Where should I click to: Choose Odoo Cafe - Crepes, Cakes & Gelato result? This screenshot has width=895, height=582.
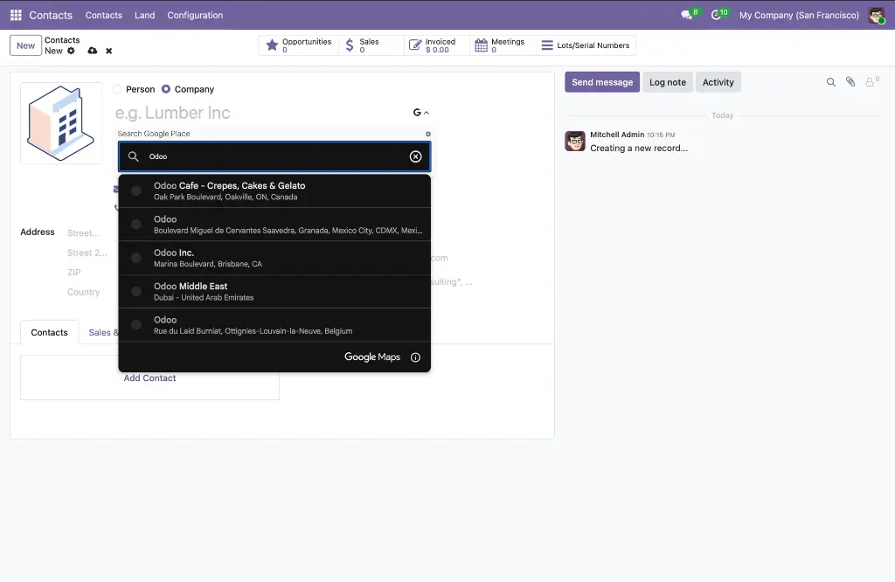point(274,191)
